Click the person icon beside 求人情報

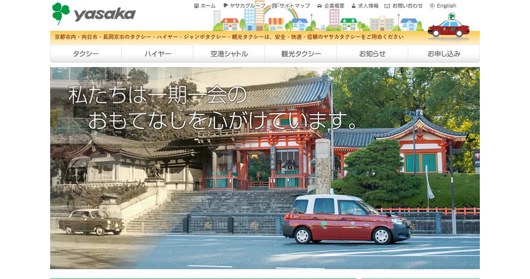coord(354,6)
